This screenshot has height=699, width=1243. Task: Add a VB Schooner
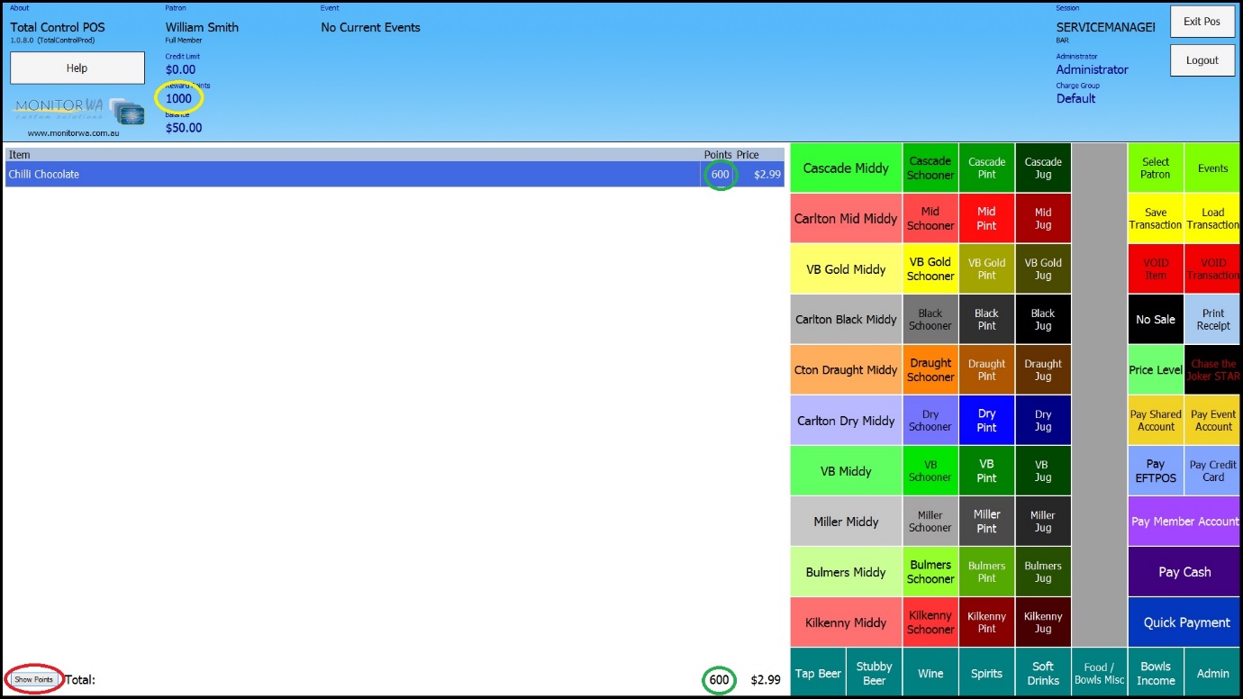pos(930,470)
